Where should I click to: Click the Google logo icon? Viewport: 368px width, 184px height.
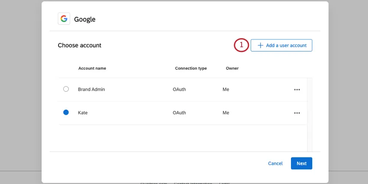click(64, 19)
